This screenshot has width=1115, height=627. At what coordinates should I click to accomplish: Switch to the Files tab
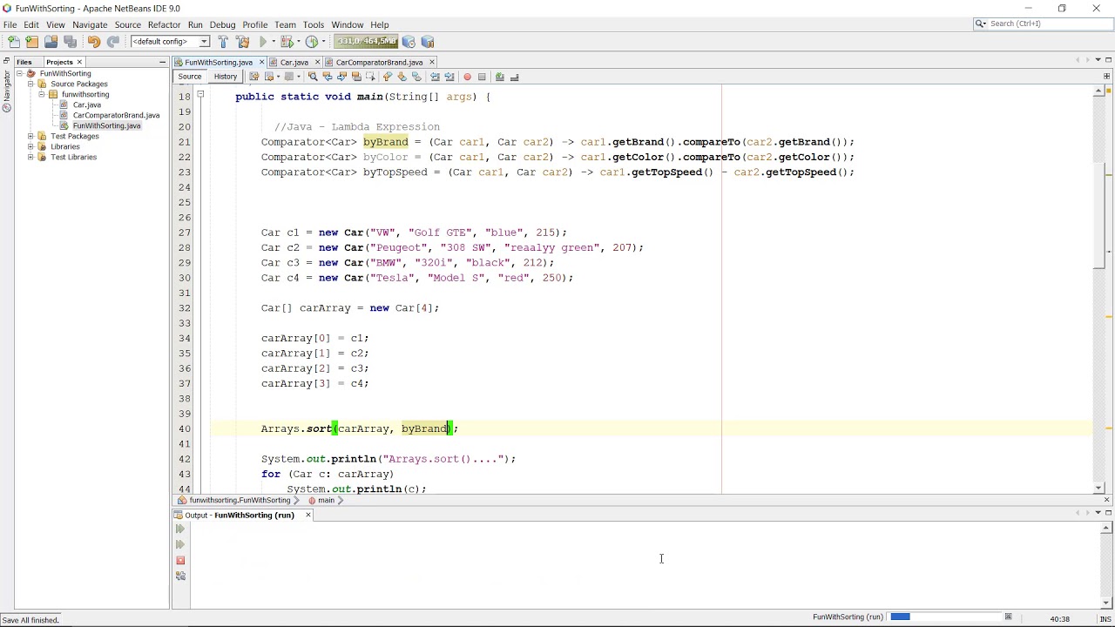point(24,62)
